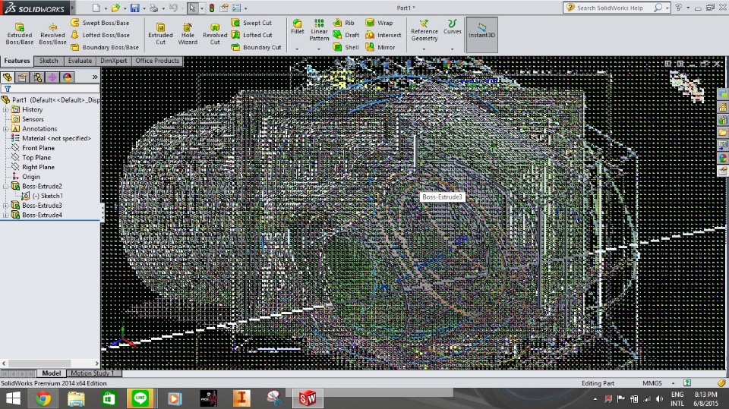Choose Boundary Boss/Base
The height and width of the screenshot is (409, 729).
click(x=105, y=47)
